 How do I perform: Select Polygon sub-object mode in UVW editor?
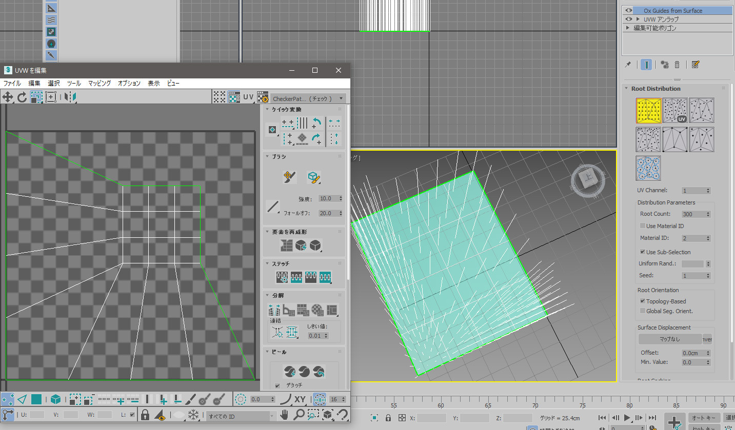[36, 399]
